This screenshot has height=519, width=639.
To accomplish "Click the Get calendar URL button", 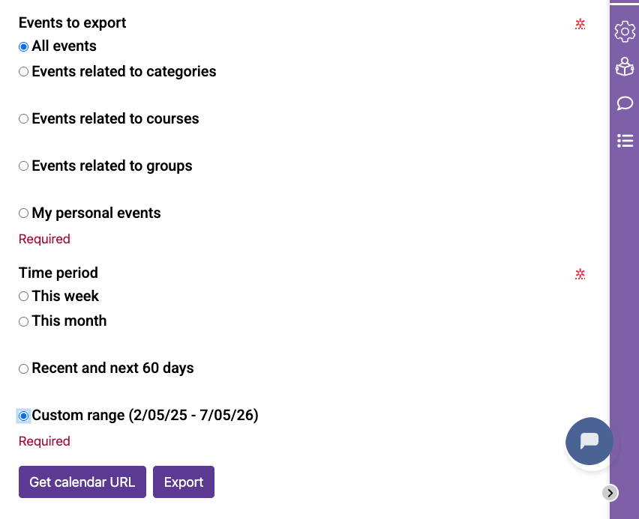I will tap(82, 482).
